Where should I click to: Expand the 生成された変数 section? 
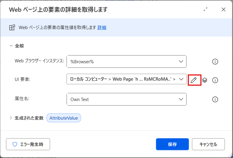click(x=11, y=118)
